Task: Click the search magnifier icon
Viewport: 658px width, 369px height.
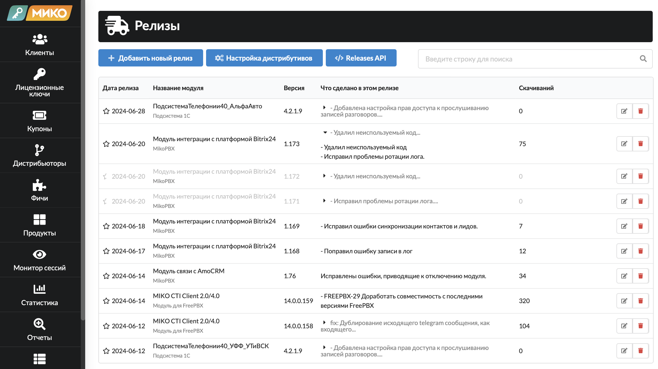Action: [643, 59]
